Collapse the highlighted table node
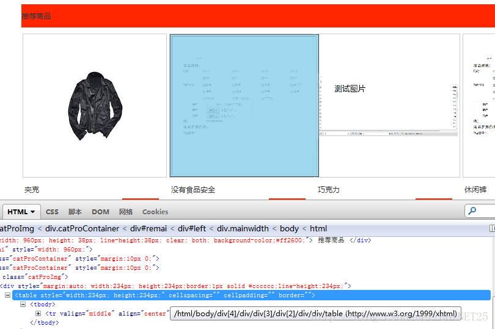 [7, 295]
